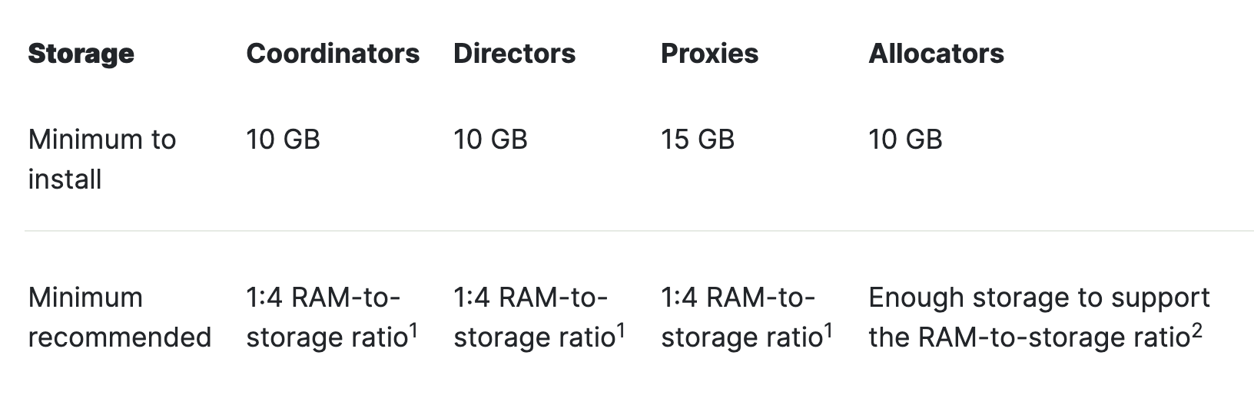The width and height of the screenshot is (1254, 408).
Task: Click the 'Minimum to install' row label
Action: 101,159
